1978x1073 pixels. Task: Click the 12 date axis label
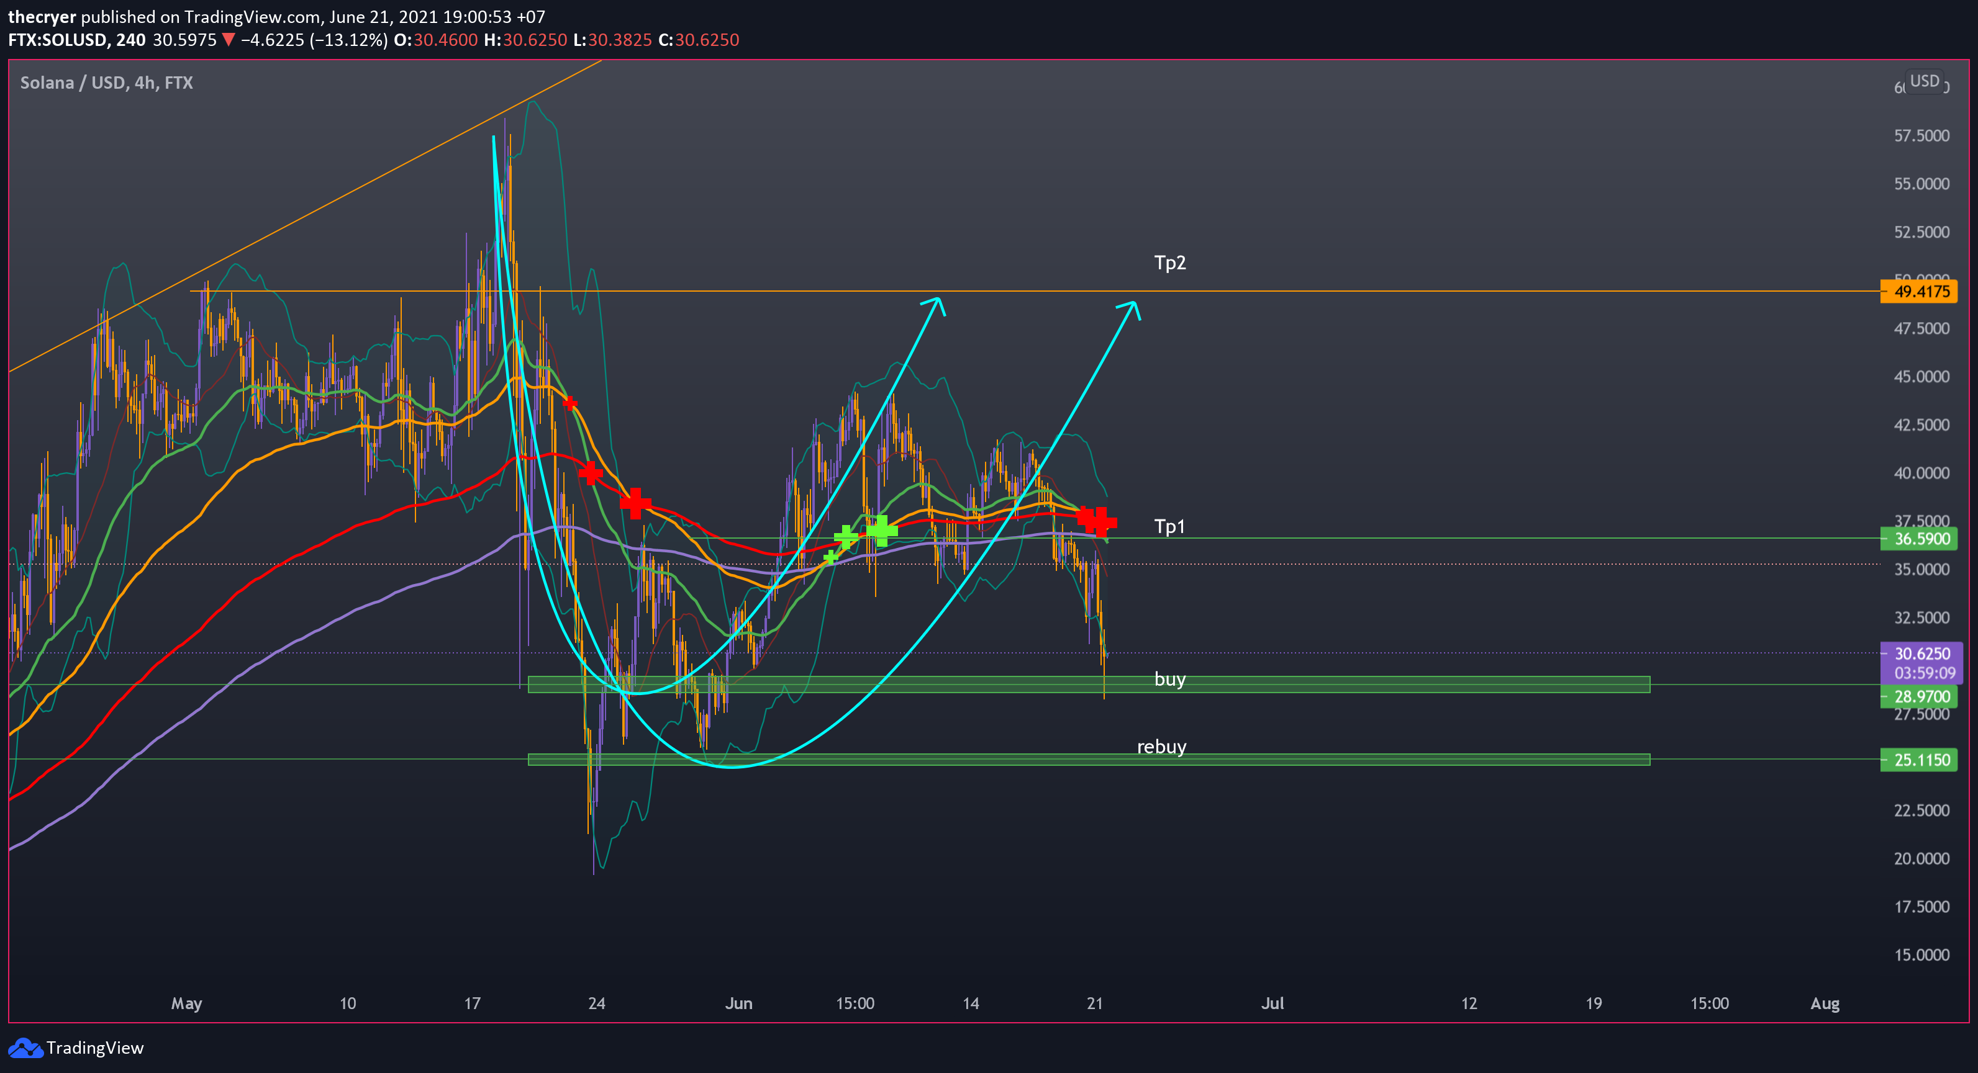pyautogui.click(x=1469, y=1004)
